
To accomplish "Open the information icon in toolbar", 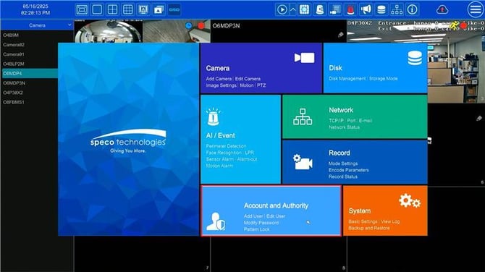I will [x=413, y=9].
